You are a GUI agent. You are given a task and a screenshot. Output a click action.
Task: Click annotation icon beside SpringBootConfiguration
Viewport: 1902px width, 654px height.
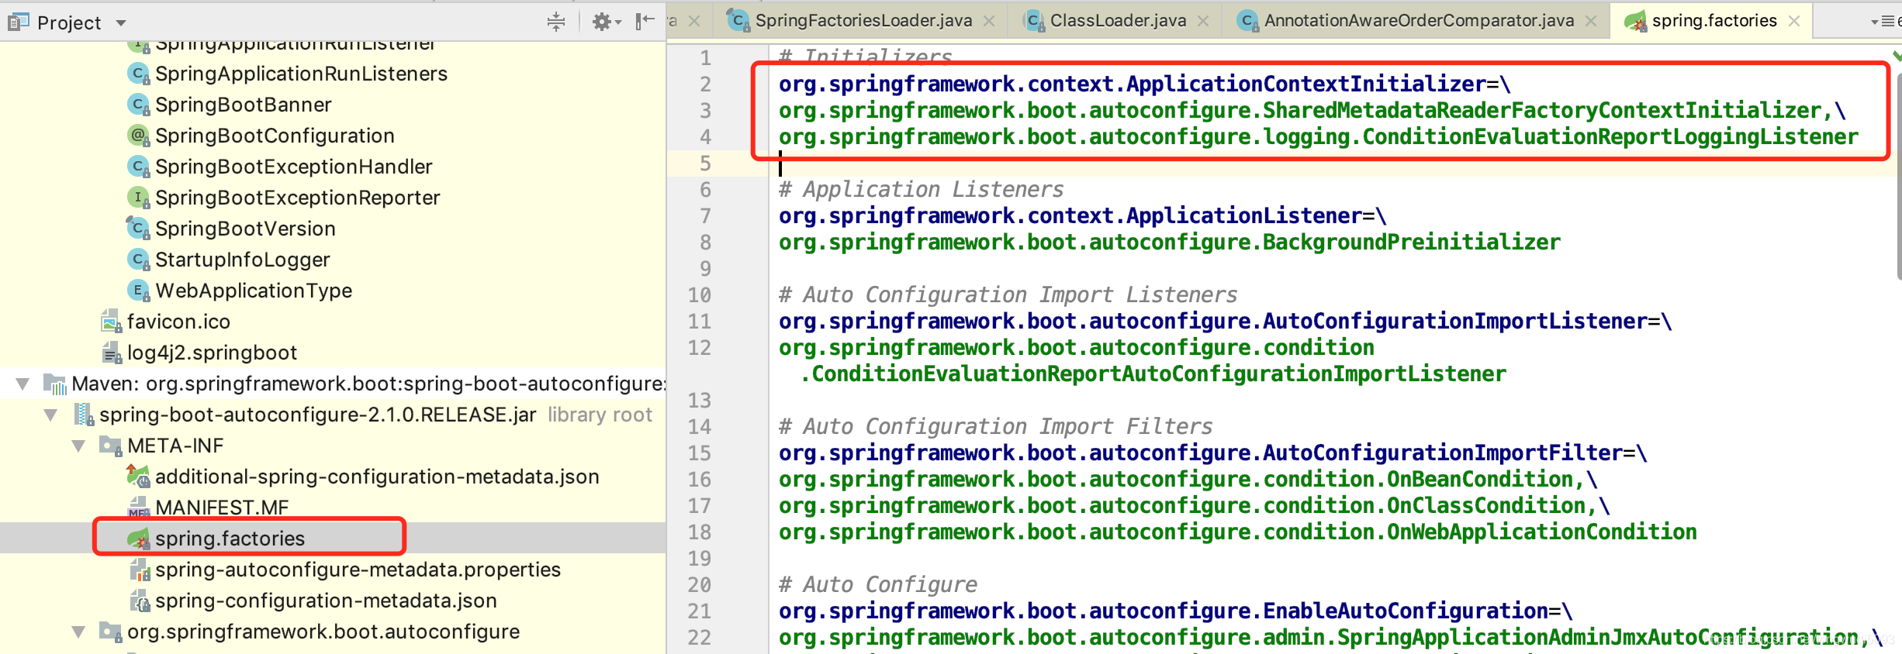(x=138, y=136)
